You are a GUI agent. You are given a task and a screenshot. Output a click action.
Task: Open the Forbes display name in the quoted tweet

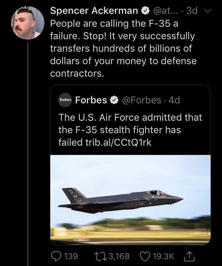coord(91,100)
